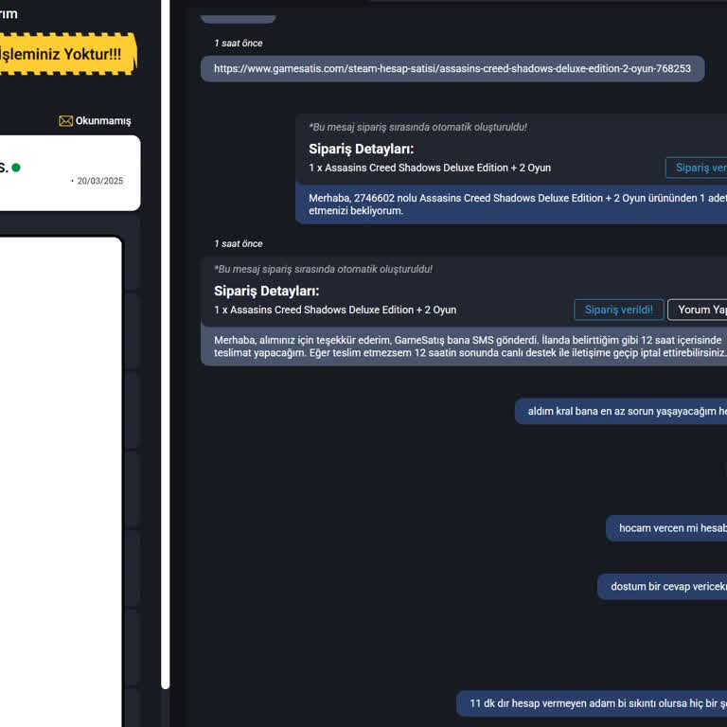The height and width of the screenshot is (727, 727).
Task: Click the green online status dot
Action: click(16, 168)
